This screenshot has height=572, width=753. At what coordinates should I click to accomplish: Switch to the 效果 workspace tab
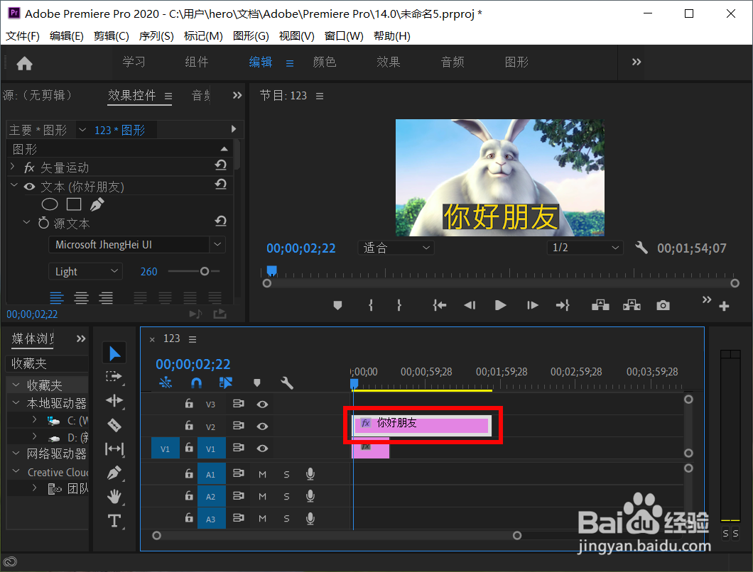[x=389, y=62]
